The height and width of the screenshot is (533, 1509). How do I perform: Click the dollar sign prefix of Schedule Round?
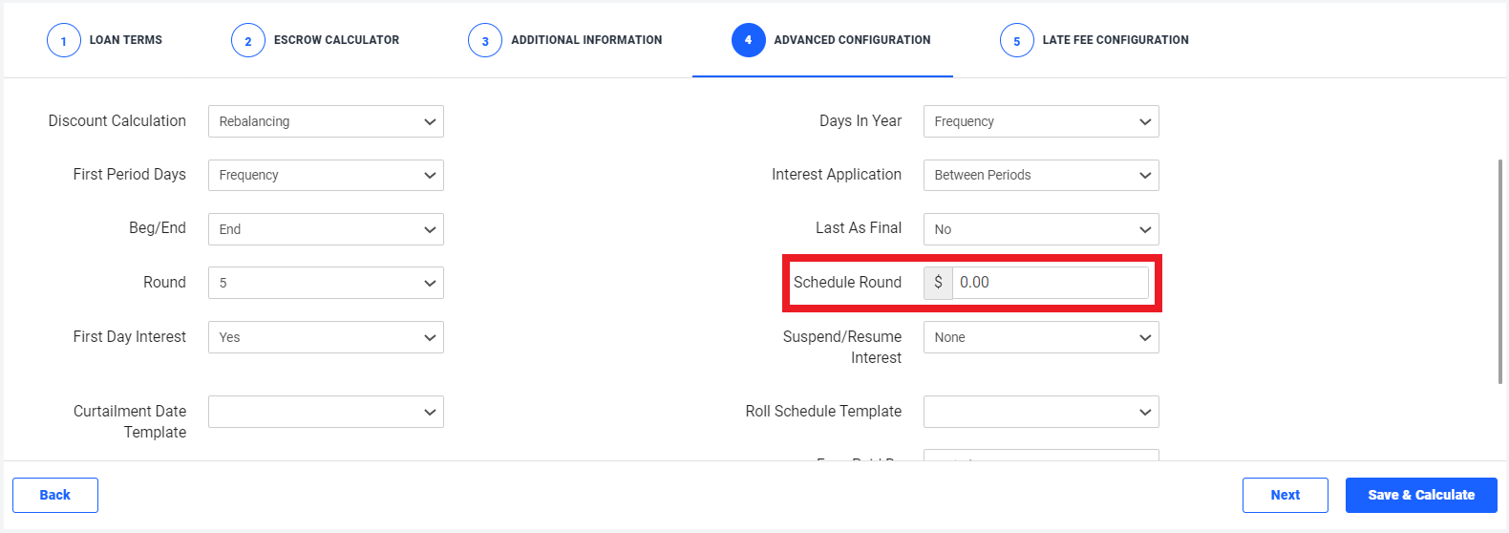point(938,283)
